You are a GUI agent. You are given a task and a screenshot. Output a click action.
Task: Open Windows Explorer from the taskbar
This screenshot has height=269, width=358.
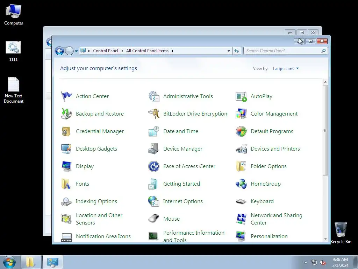coord(31,262)
